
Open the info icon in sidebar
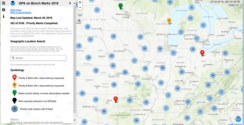click(4, 16)
